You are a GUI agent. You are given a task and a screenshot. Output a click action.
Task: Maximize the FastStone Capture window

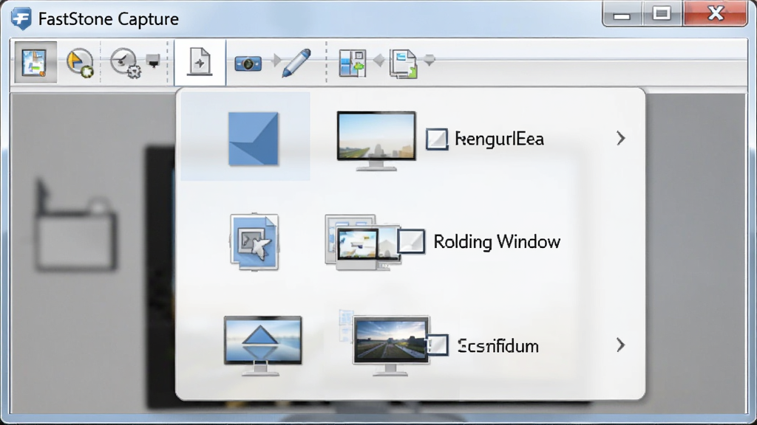tap(662, 13)
